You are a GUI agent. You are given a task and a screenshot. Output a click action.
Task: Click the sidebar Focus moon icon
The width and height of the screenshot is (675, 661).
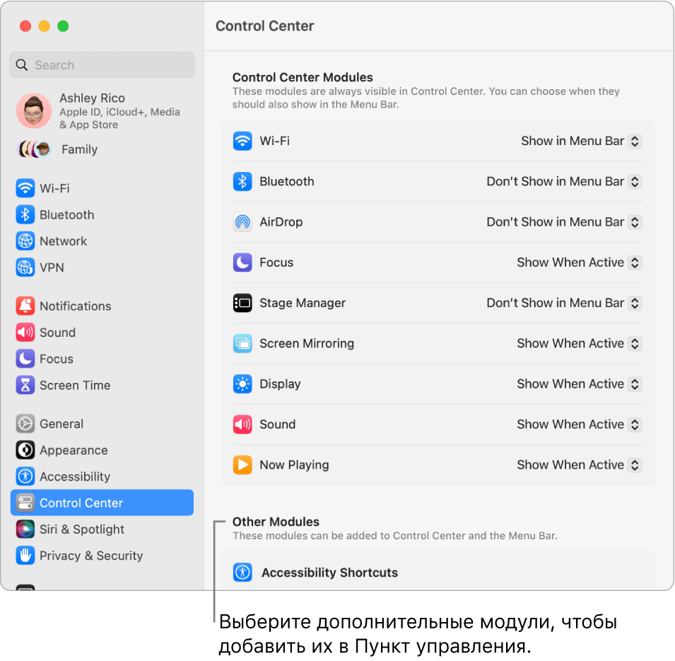click(x=25, y=359)
